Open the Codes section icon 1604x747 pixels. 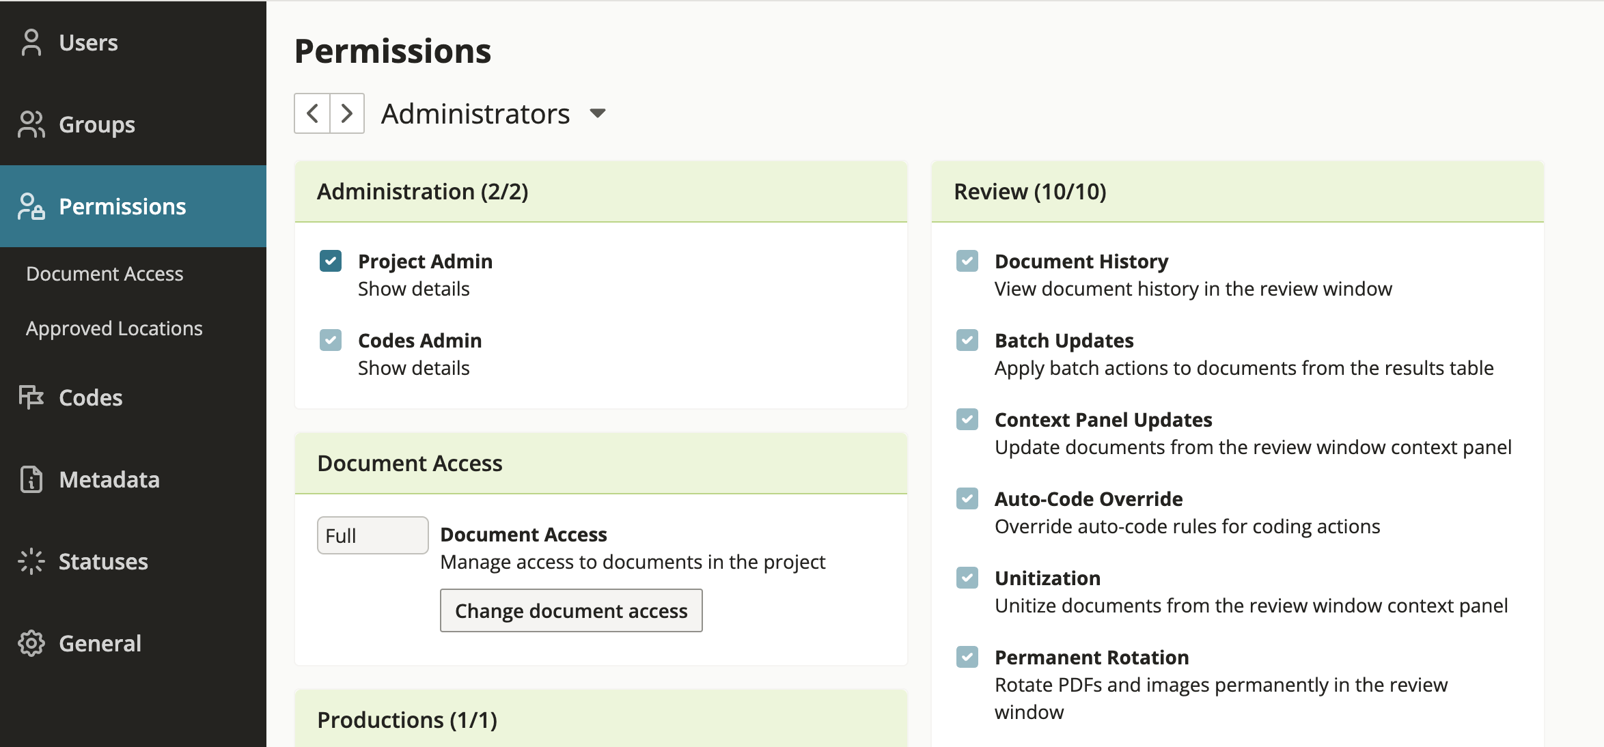tap(31, 397)
